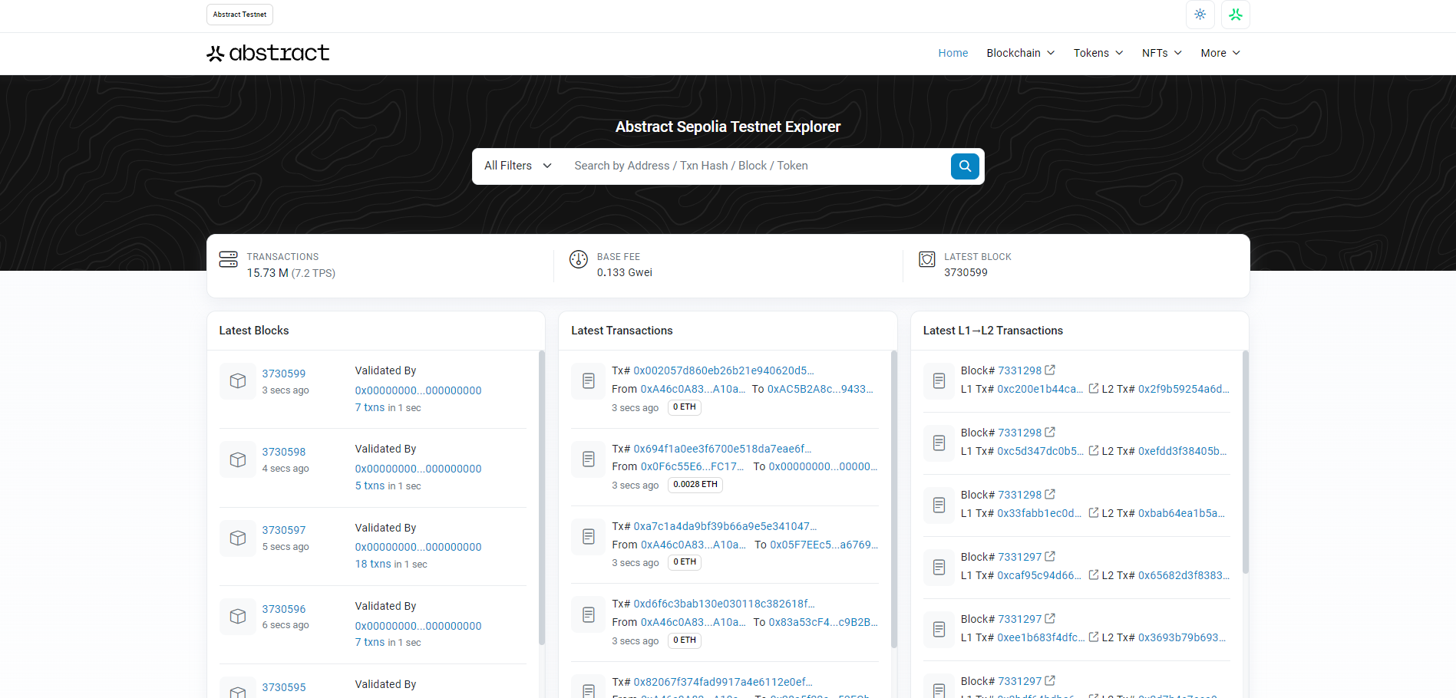Open external link icon beside L1 Tx 0xc5d347dc0b5
The width and height of the screenshot is (1456, 698).
(x=1094, y=450)
